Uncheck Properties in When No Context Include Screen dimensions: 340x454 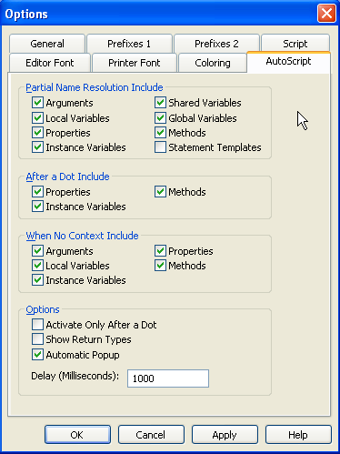pyautogui.click(x=160, y=251)
